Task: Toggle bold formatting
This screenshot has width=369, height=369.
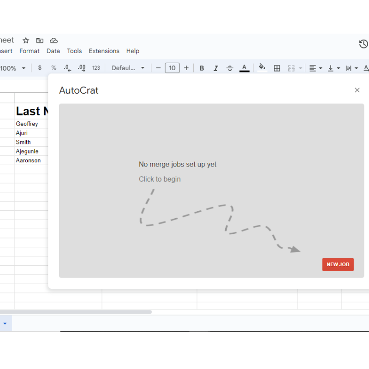Action: coord(202,68)
